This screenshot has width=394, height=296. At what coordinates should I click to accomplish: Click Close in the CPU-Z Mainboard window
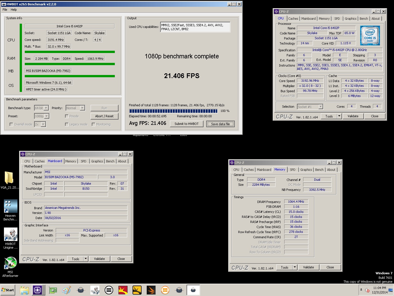click(x=121, y=259)
